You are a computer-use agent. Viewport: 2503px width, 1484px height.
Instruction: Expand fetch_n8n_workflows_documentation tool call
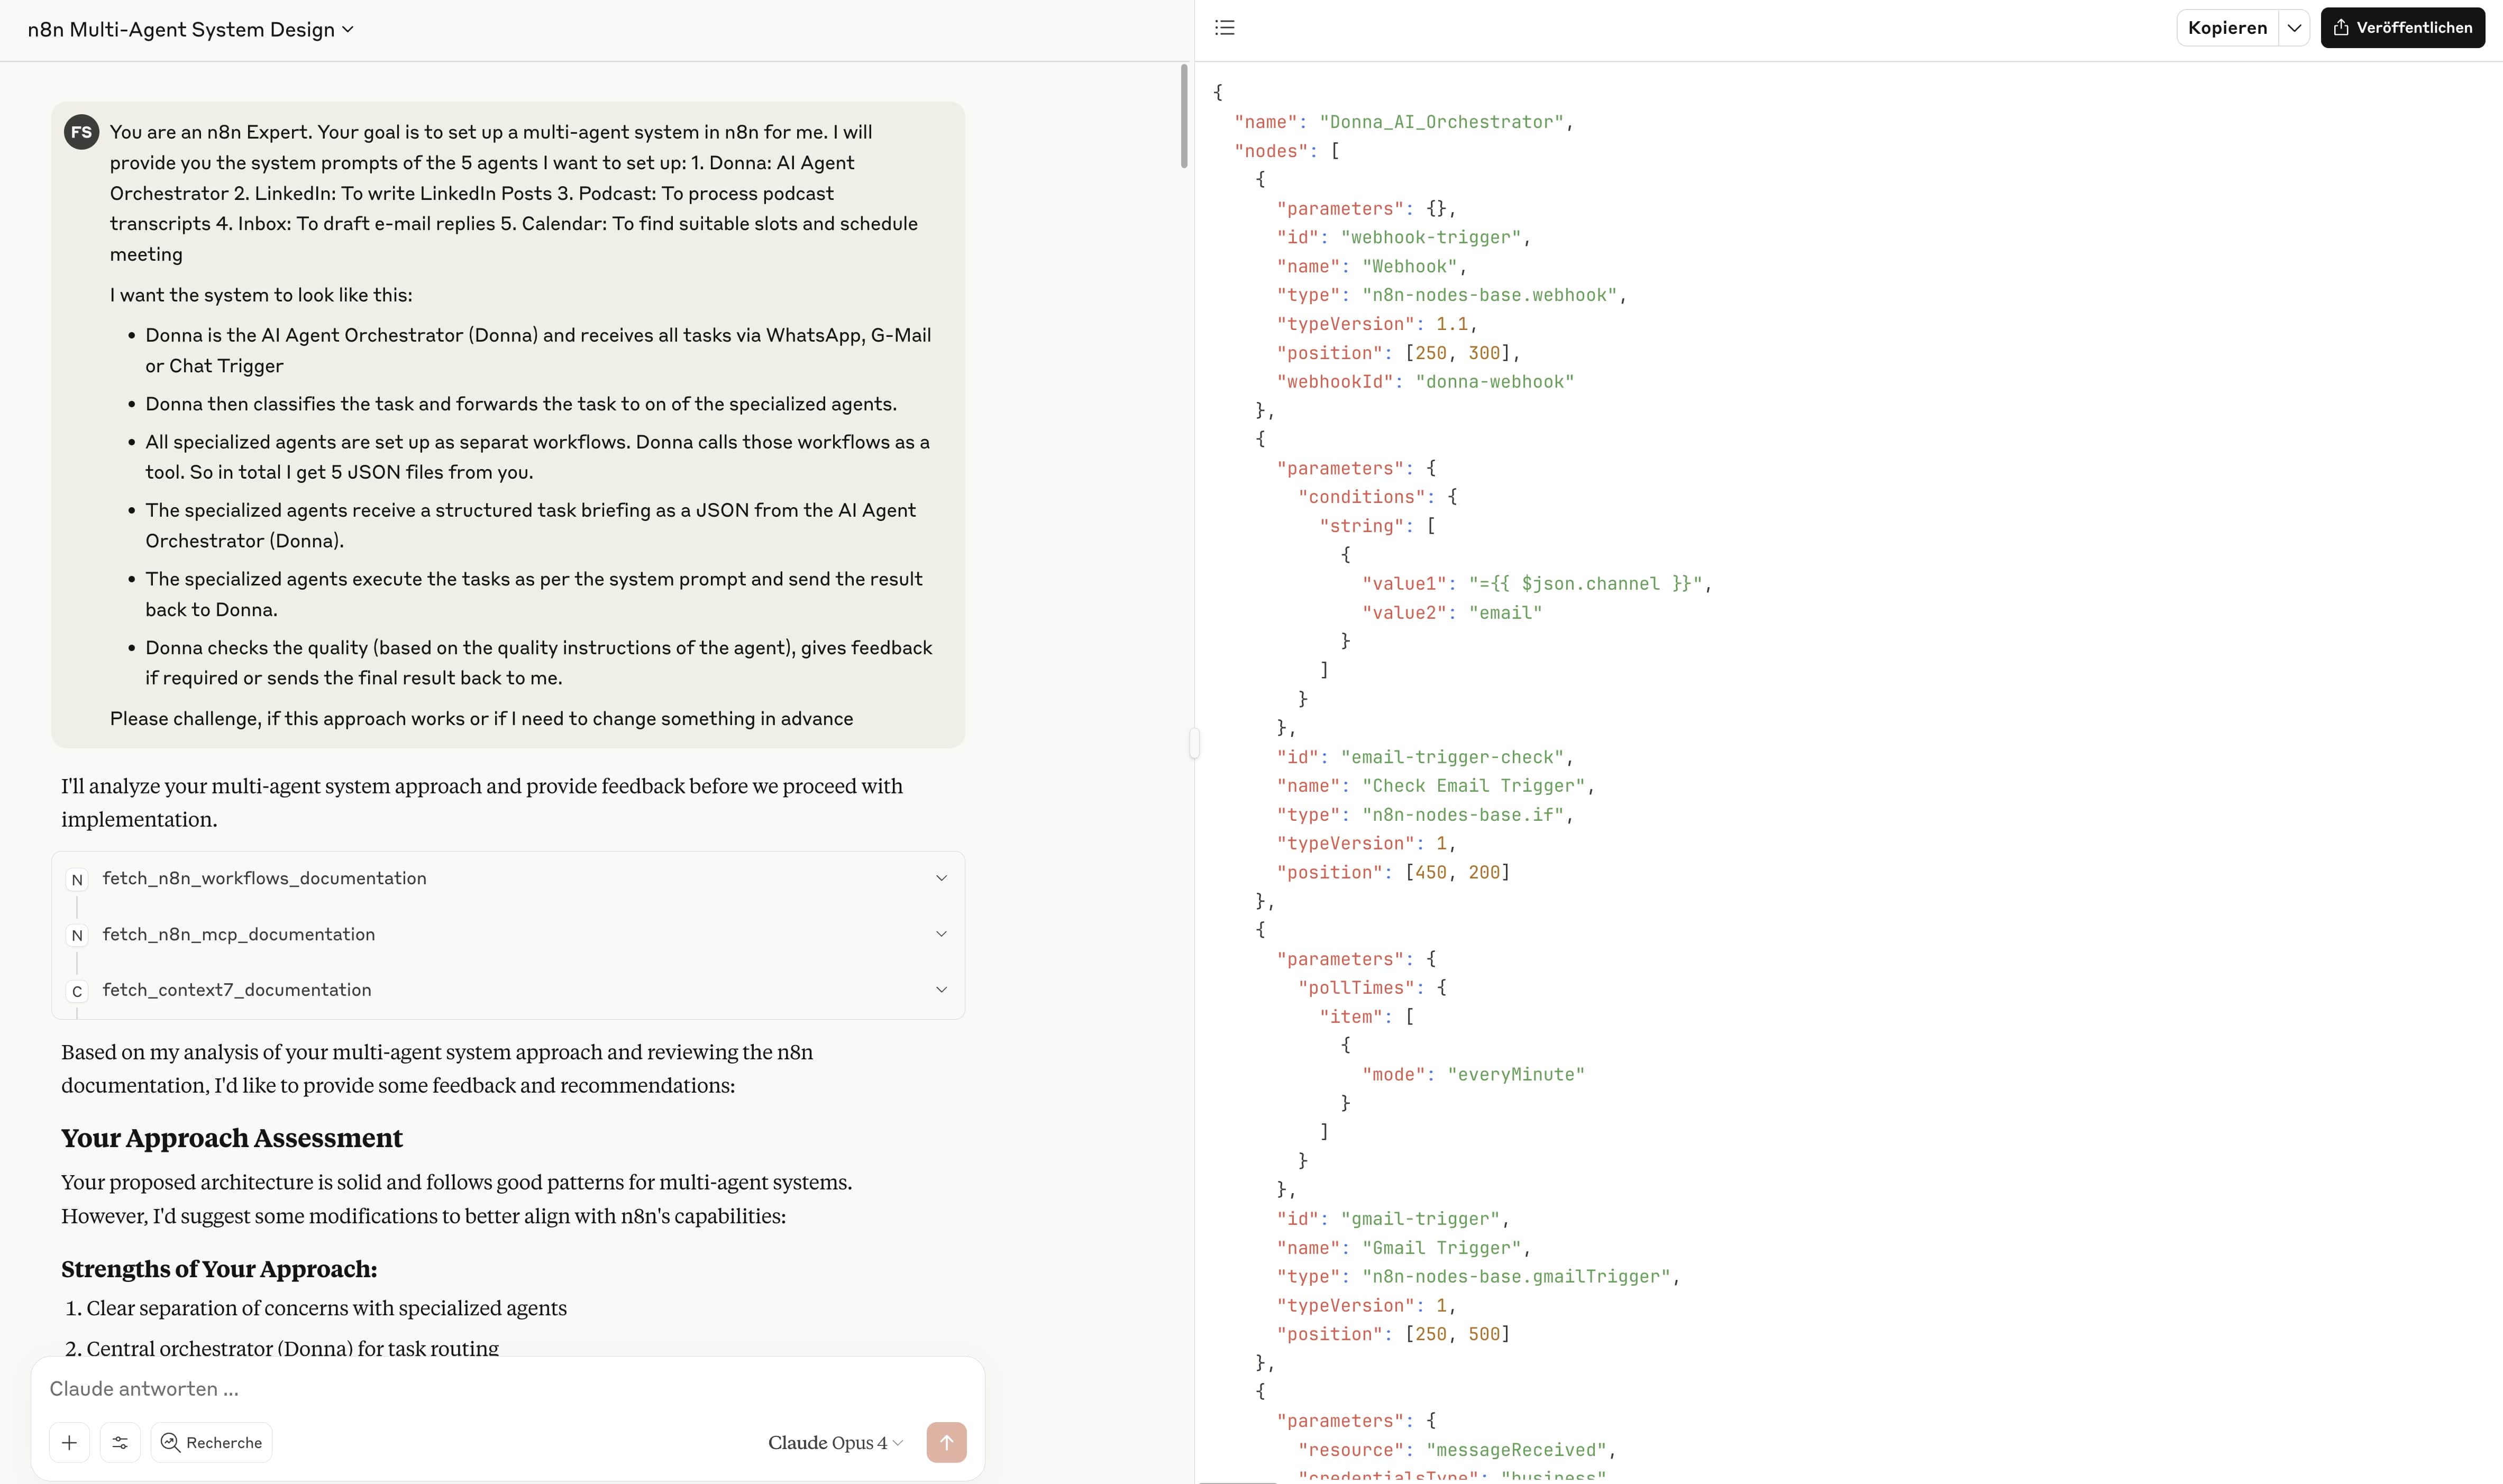click(x=940, y=878)
